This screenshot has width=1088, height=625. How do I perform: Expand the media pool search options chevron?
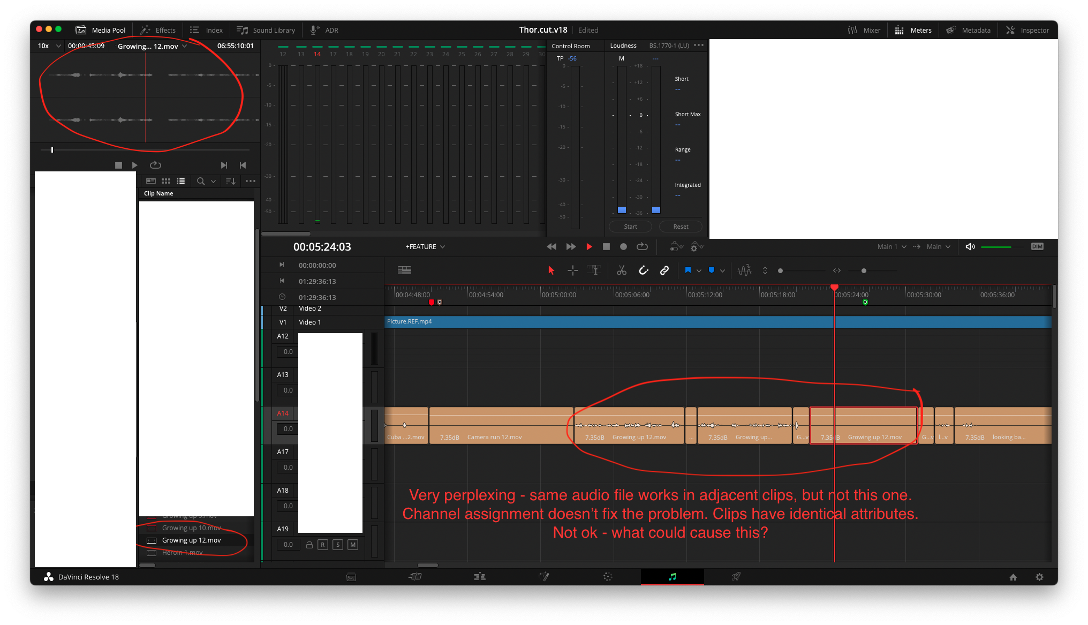tap(213, 181)
